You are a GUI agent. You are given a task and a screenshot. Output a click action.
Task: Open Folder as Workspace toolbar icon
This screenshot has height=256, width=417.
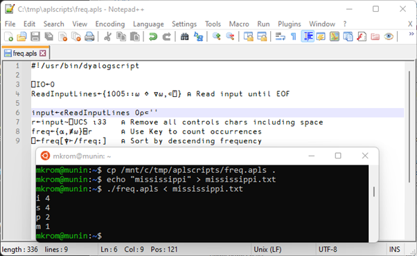click(x=375, y=37)
